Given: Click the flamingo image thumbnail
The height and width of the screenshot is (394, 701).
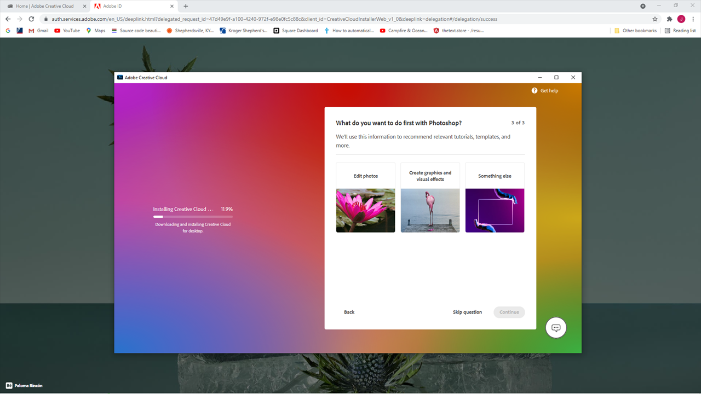Looking at the screenshot, I should (x=430, y=211).
